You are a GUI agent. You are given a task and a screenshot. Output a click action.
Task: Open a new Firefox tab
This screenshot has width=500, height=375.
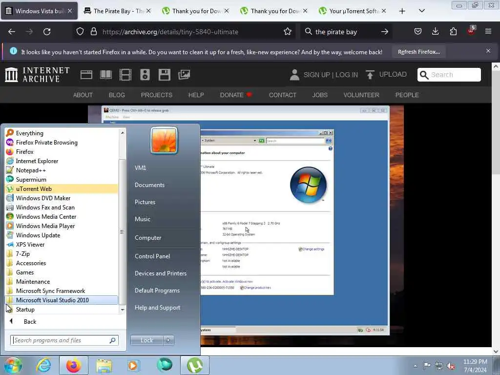[x=402, y=11]
